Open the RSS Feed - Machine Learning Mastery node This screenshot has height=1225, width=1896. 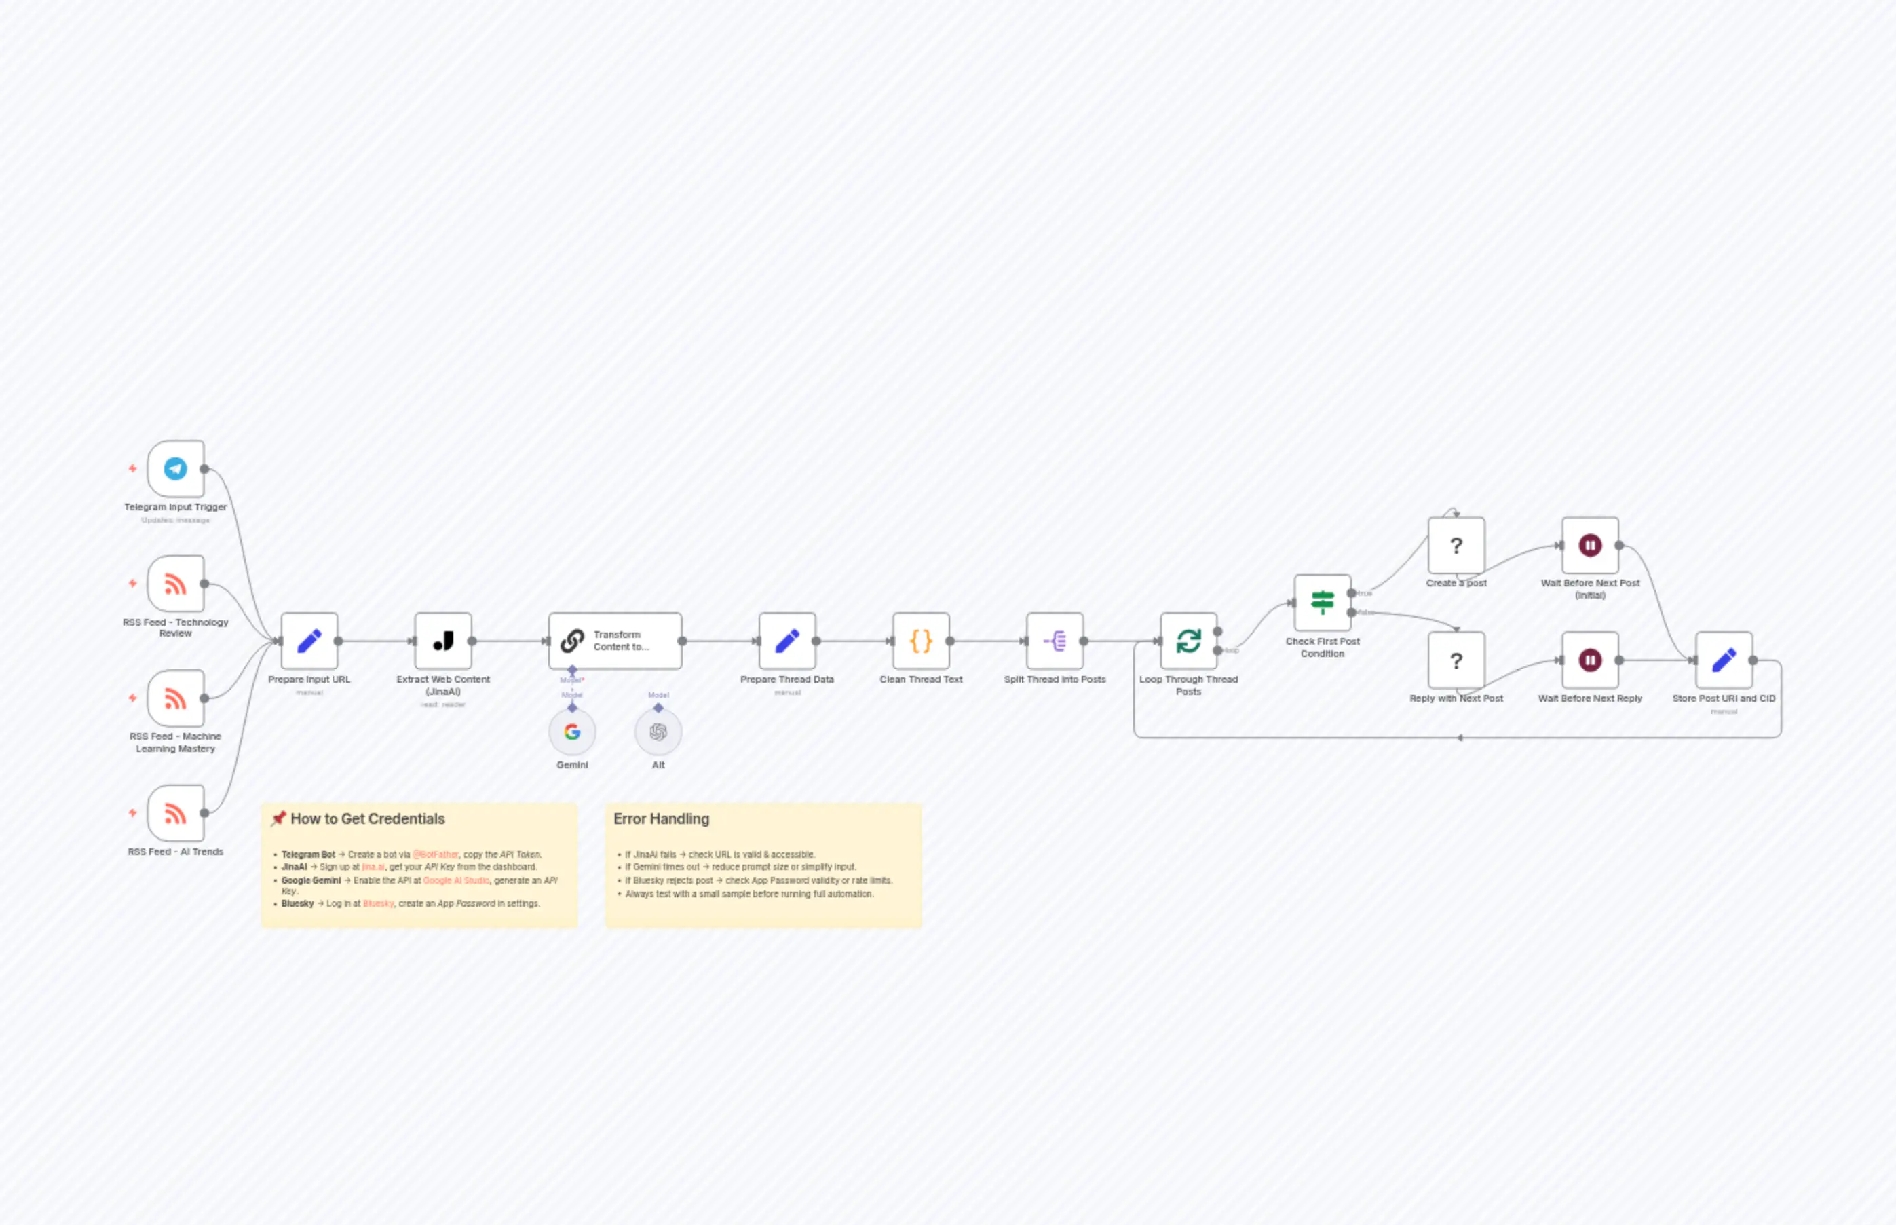(175, 698)
